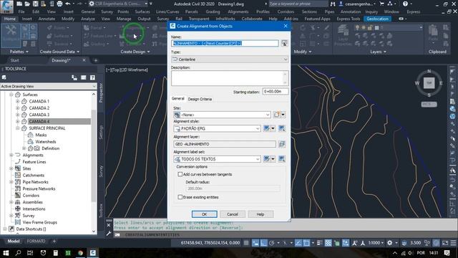The height and width of the screenshot is (258, 458).
Task: Click the create new site icon next to Site
Action: point(277,115)
